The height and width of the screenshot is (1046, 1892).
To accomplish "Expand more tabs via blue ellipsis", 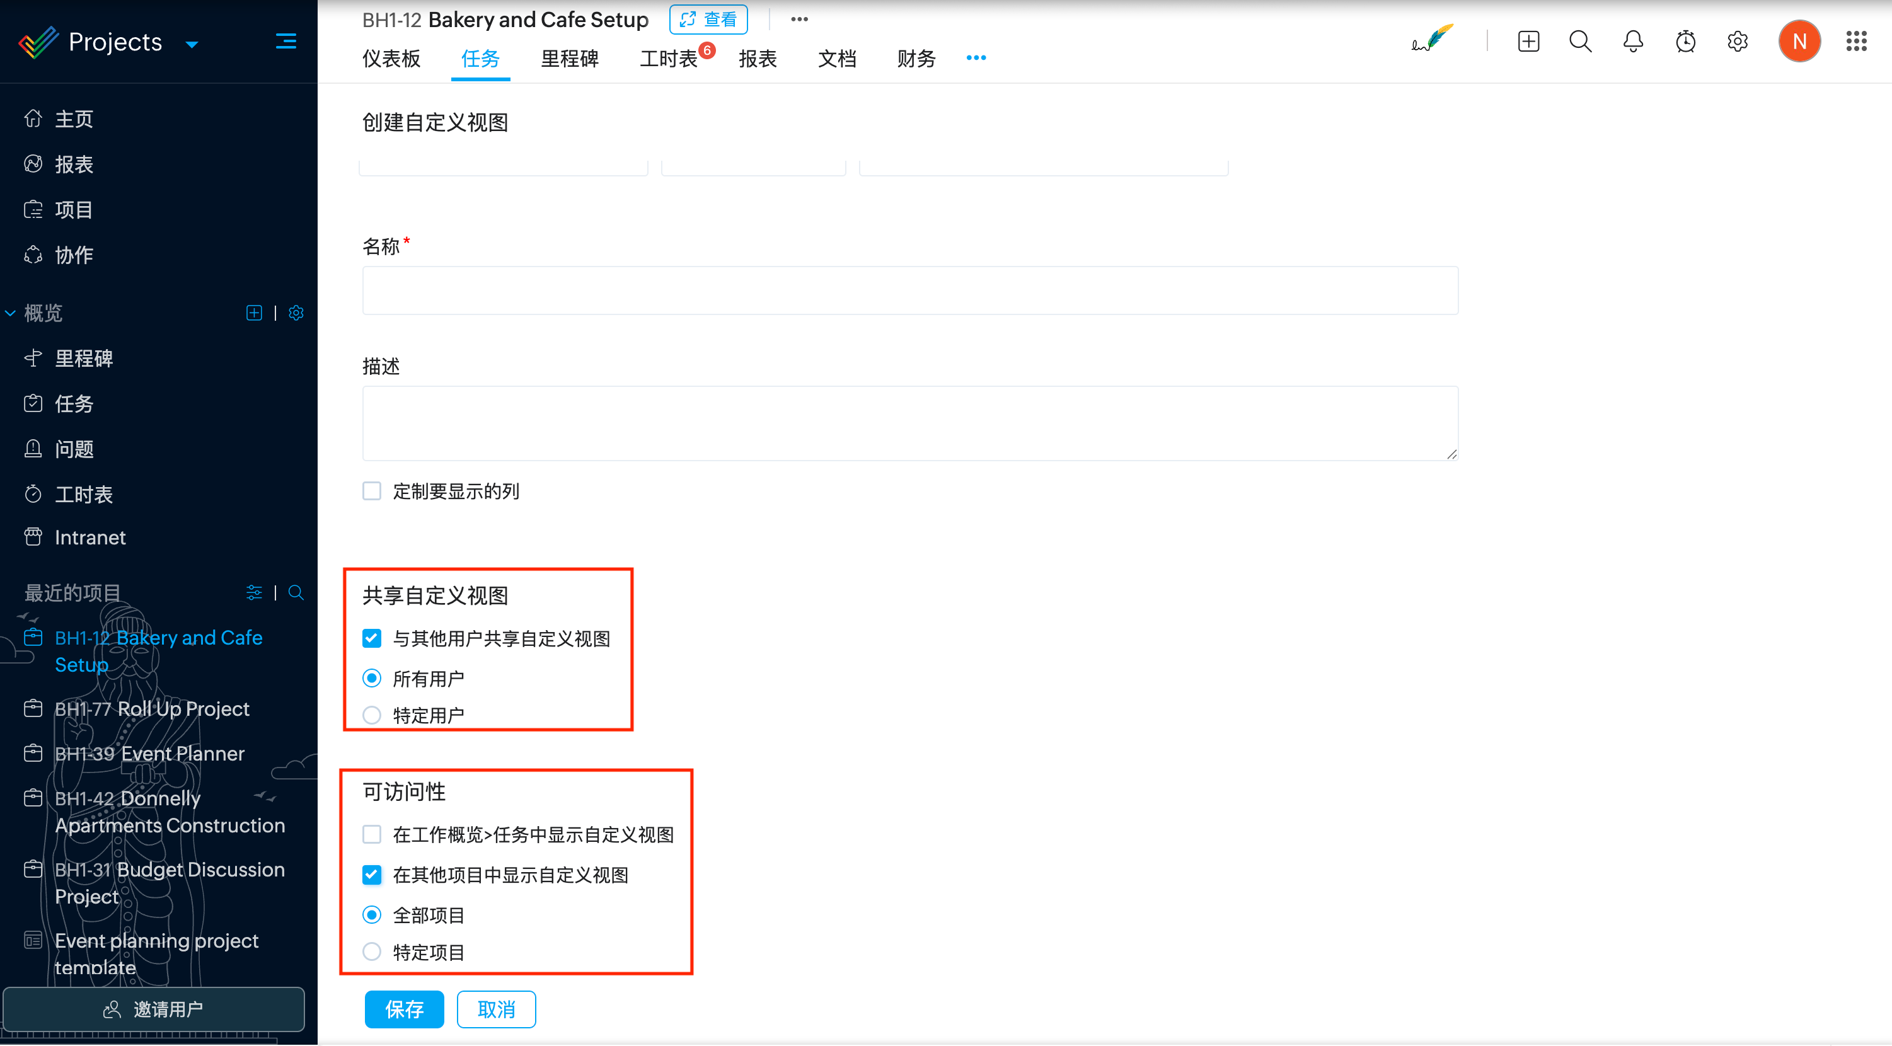I will (x=976, y=58).
